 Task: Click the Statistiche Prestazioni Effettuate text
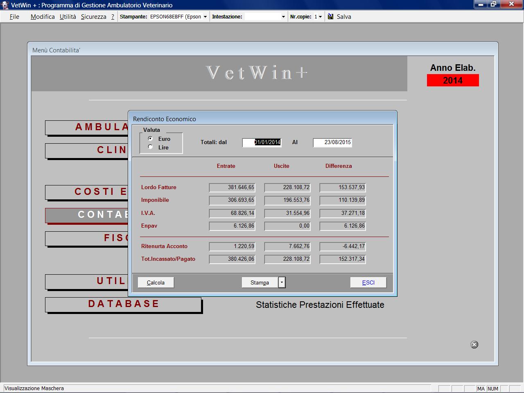click(320, 305)
